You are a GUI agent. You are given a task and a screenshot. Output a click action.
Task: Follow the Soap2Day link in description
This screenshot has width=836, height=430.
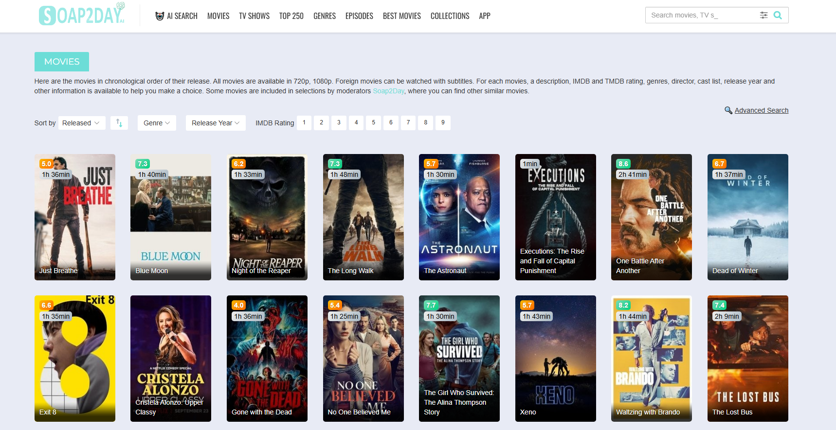(388, 91)
